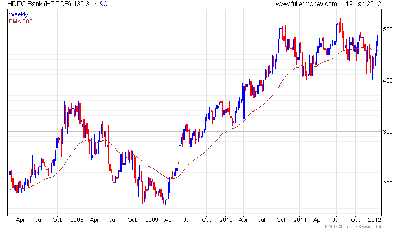403x230 pixels.
Task: Click the 2008 year axis label
Action: pos(77,220)
